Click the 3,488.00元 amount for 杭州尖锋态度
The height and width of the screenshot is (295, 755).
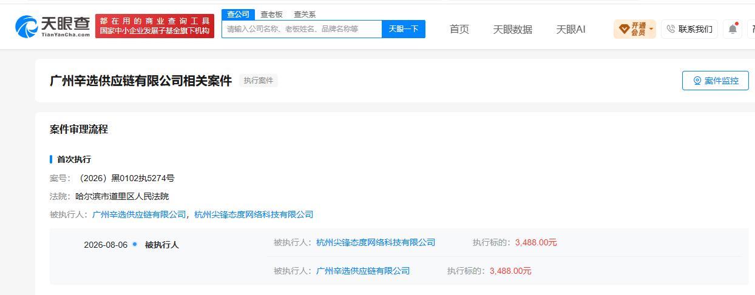(x=536, y=242)
